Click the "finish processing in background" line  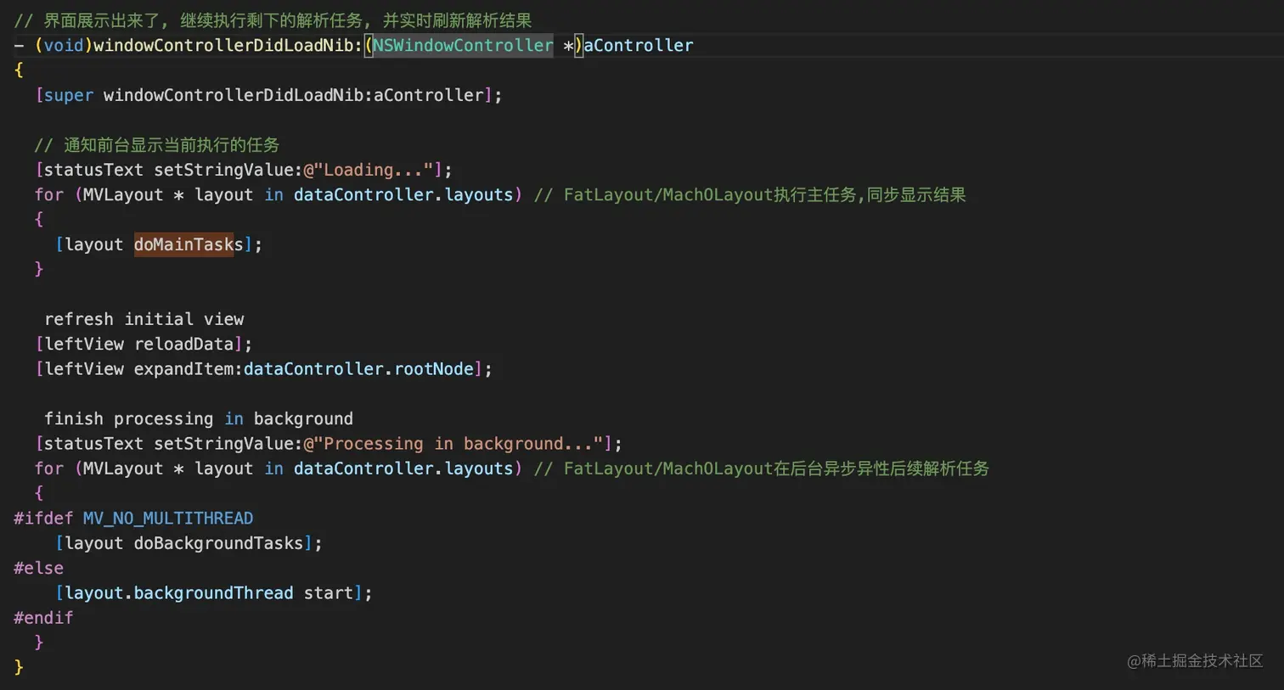coord(198,418)
